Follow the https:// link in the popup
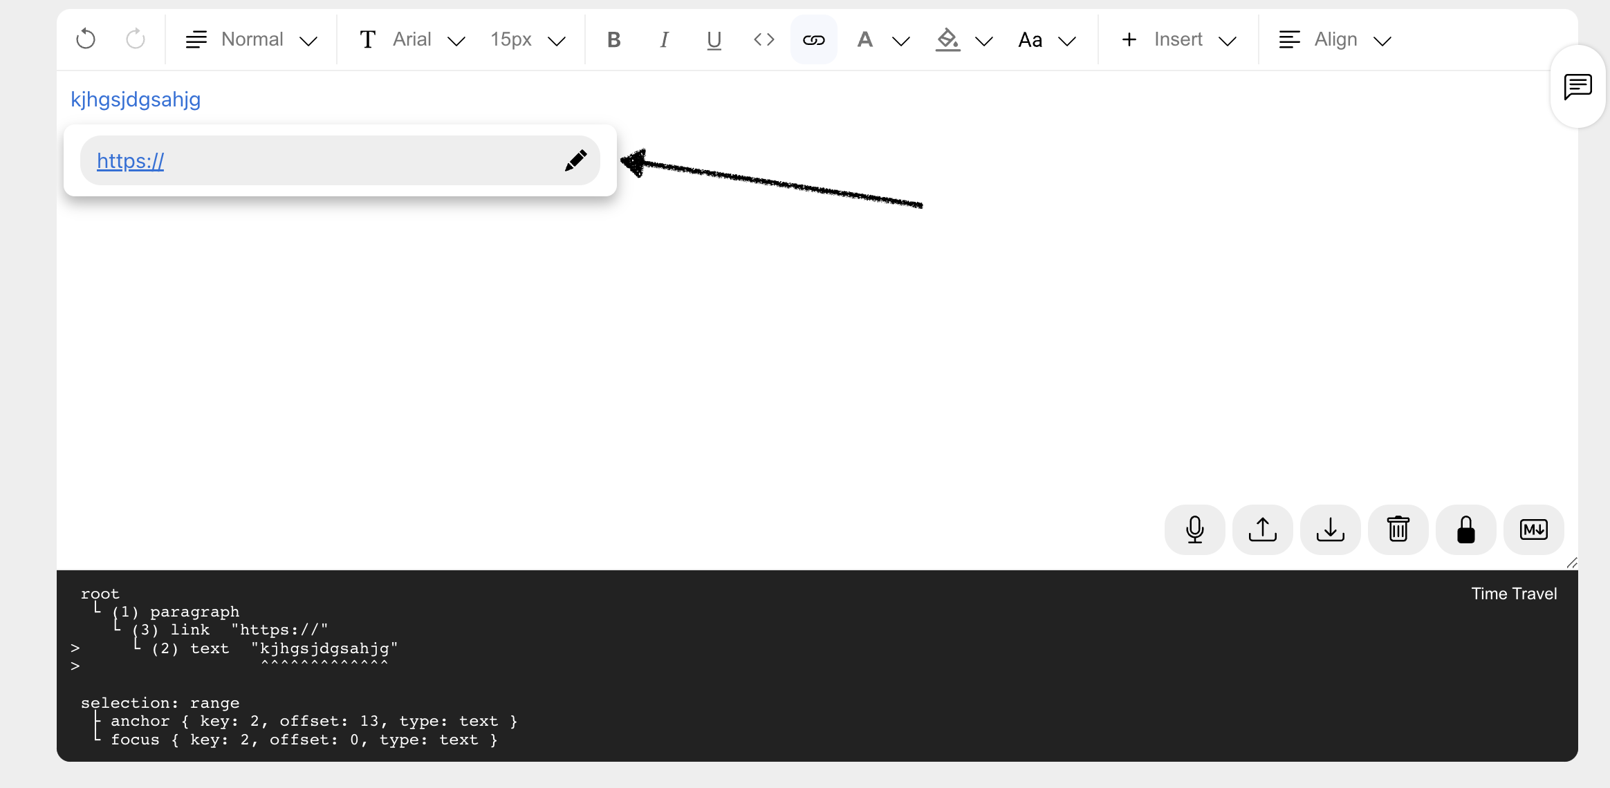This screenshot has width=1610, height=788. point(130,160)
